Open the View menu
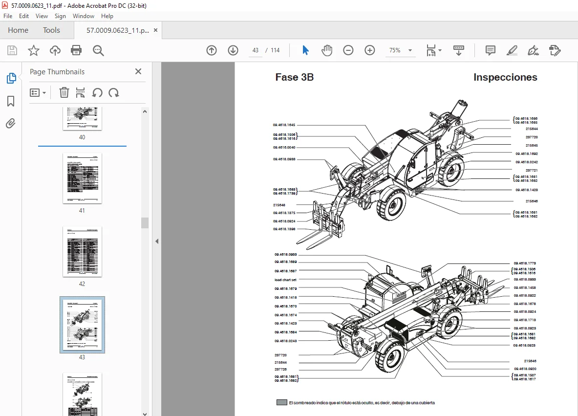Image resolution: width=578 pixels, height=416 pixels. click(42, 16)
